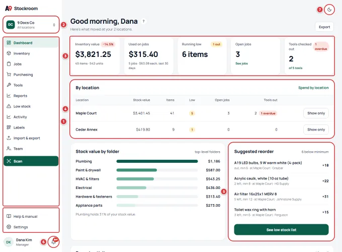This screenshot has width=342, height=252.
Task: Click the Inventory value card
Action: pos(95,56)
